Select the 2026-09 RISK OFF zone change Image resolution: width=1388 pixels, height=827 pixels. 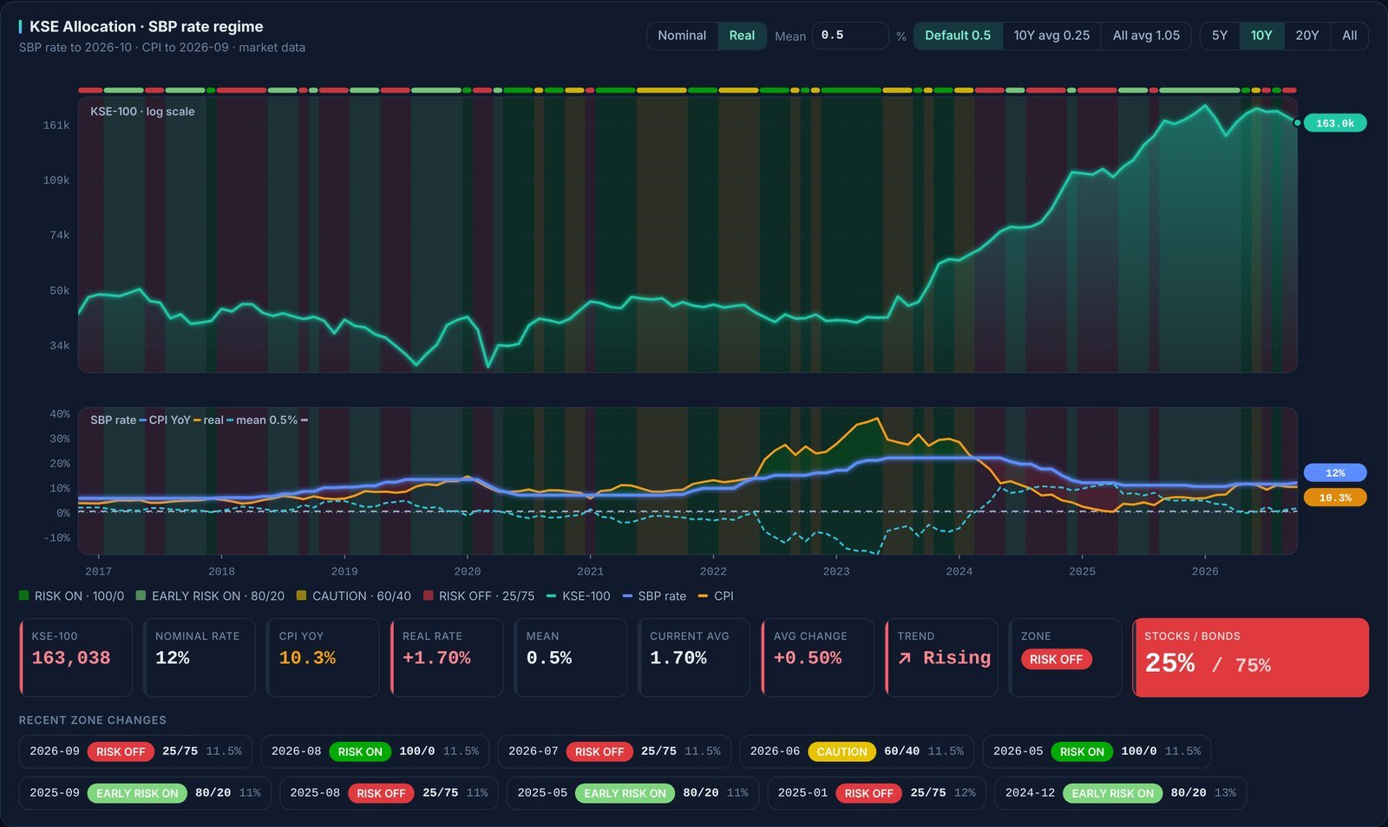135,752
